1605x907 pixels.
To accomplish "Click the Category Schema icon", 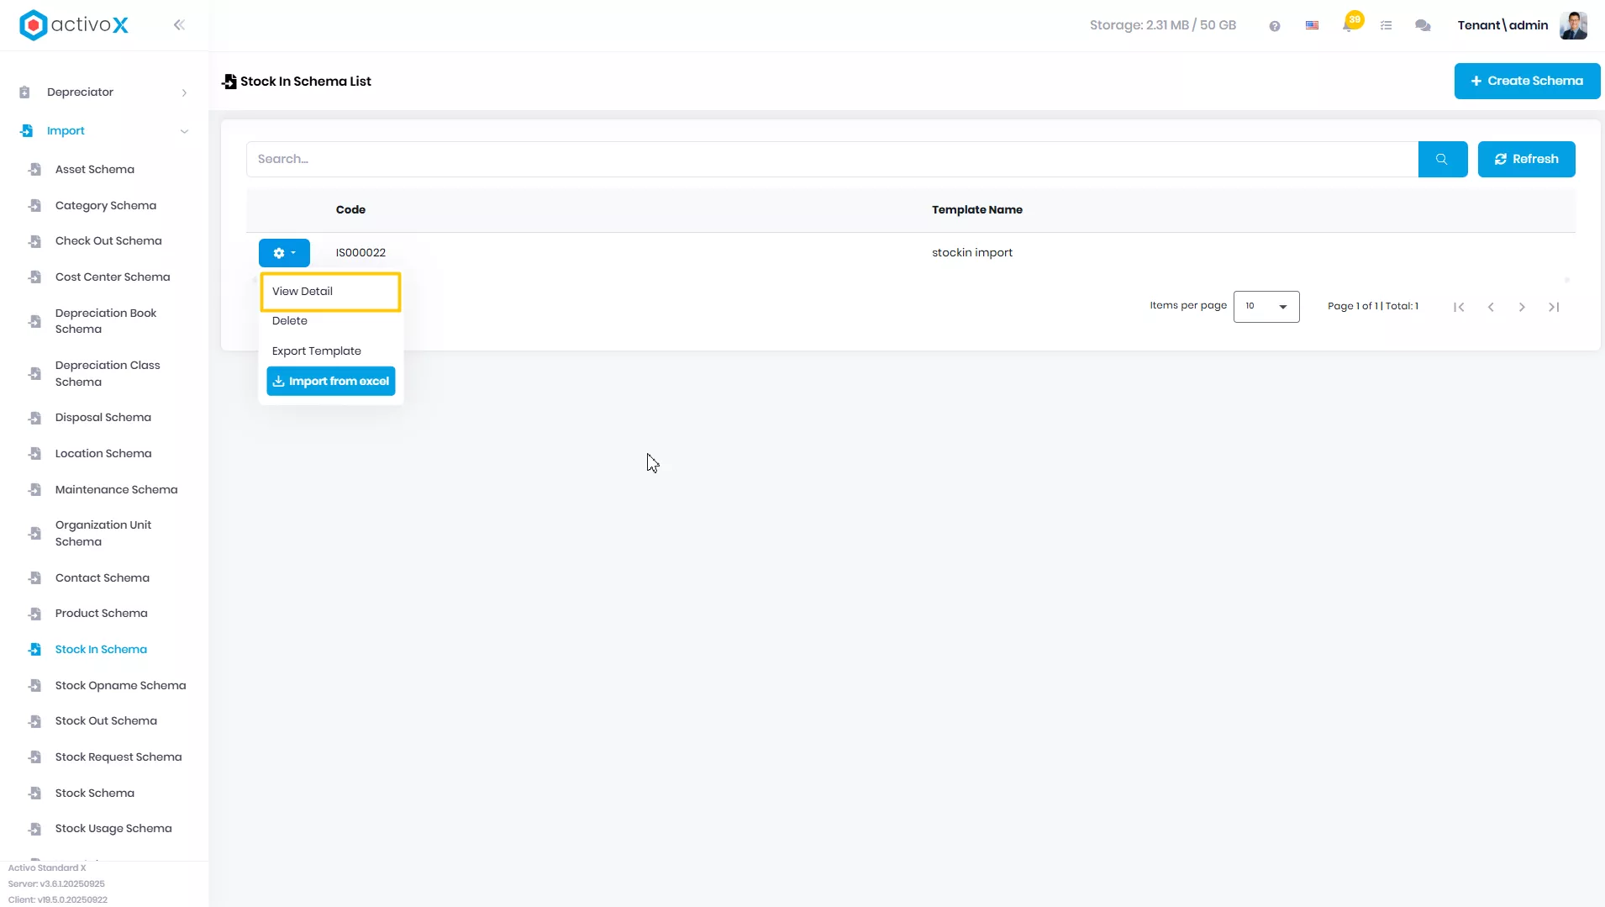I will tap(34, 206).
